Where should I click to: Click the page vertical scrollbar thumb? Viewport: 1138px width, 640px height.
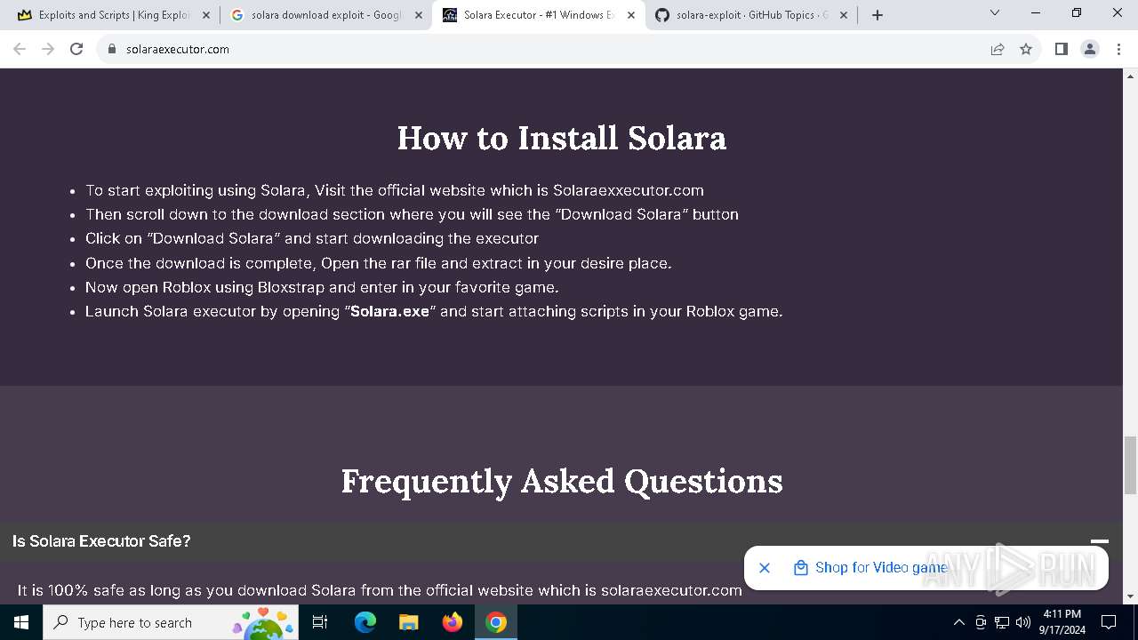pyautogui.click(x=1130, y=465)
